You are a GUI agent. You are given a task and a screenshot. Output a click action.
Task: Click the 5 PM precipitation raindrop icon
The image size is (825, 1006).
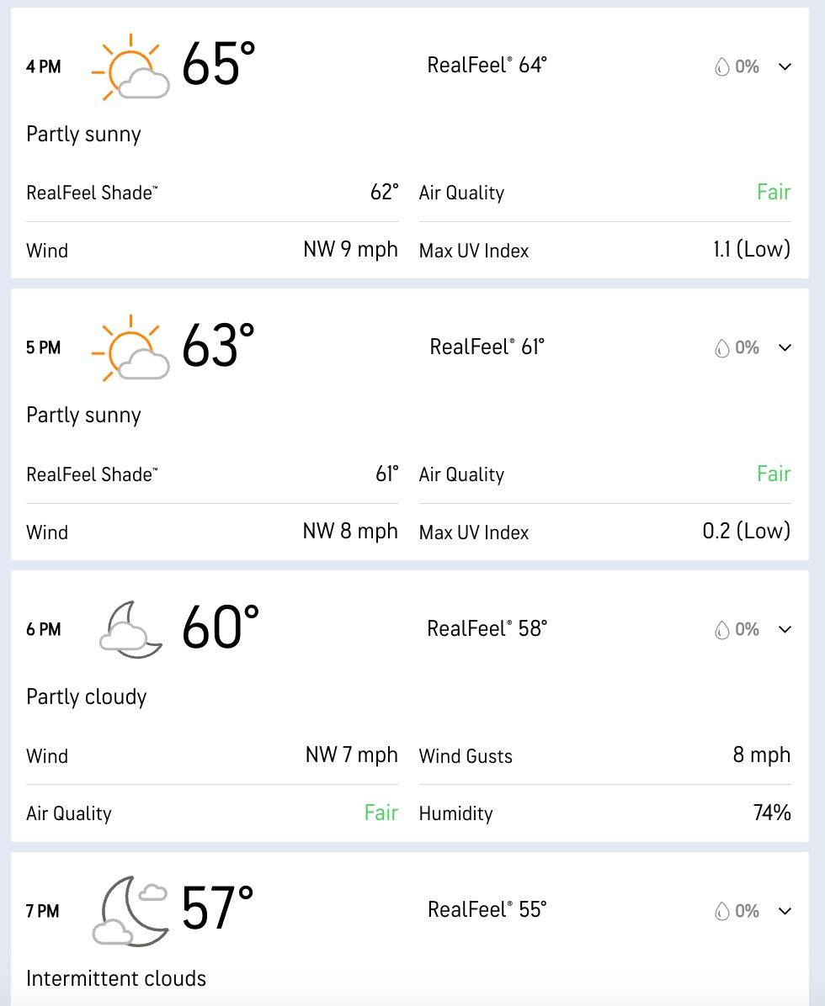point(721,348)
